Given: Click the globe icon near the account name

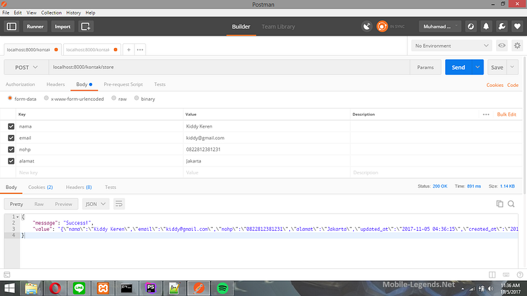Looking at the screenshot, I should pyautogui.click(x=470, y=26).
